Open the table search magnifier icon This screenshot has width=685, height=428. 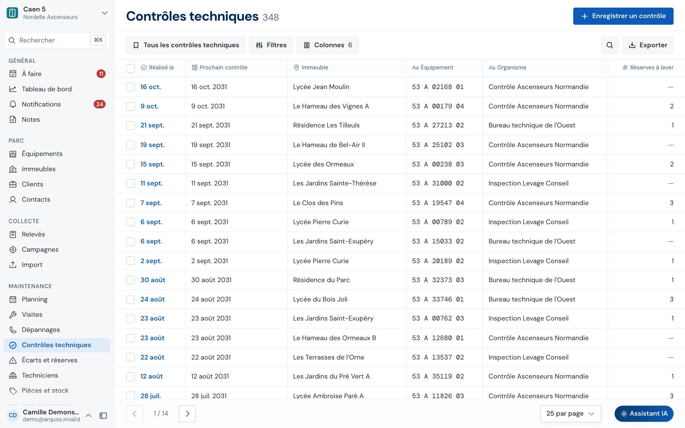(610, 45)
